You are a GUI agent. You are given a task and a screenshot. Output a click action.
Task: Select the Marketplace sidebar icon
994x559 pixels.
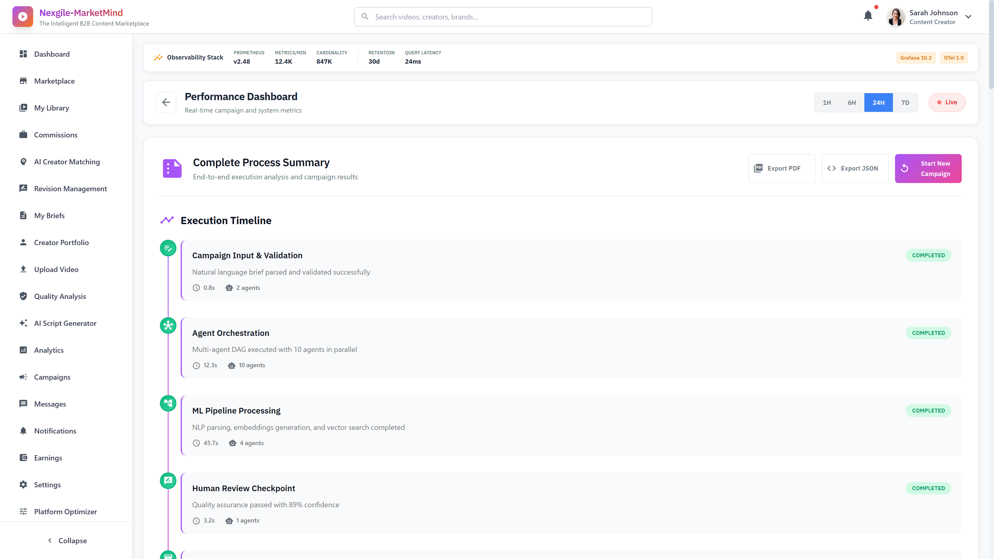[x=23, y=81]
